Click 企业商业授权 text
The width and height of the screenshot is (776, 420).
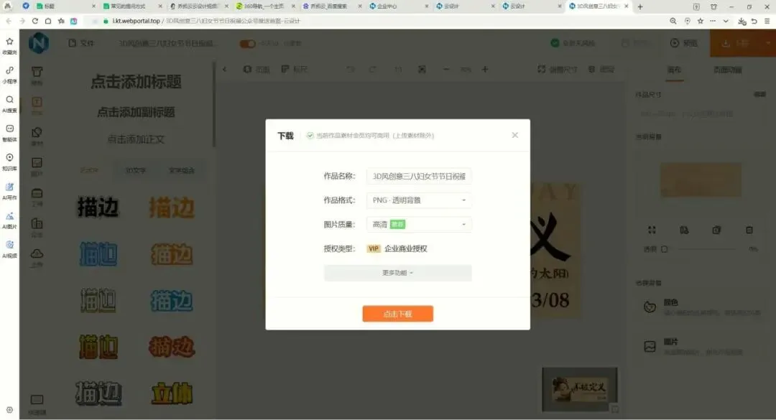tap(406, 249)
